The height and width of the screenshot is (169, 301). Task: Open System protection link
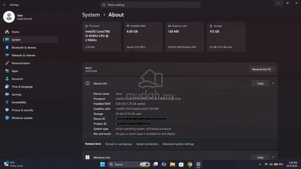[x=147, y=144]
